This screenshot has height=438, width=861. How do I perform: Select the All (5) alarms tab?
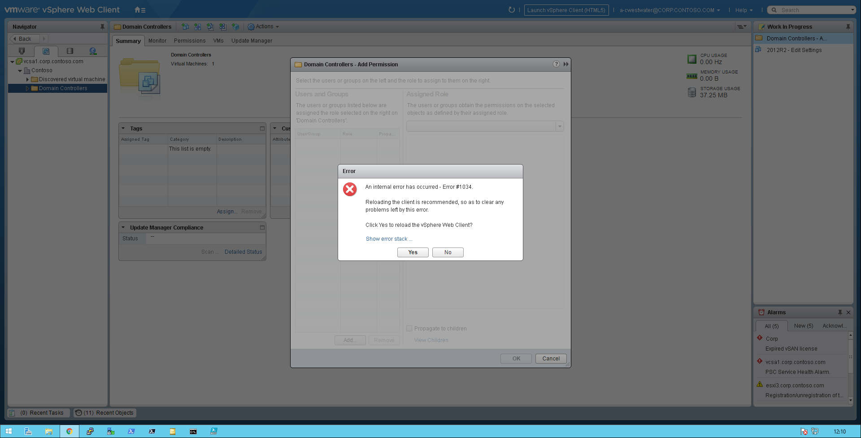(x=772, y=326)
